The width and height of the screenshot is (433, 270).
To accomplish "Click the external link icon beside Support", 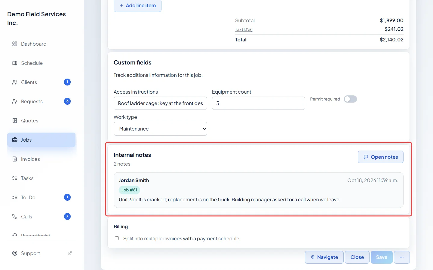I will 70,253.
